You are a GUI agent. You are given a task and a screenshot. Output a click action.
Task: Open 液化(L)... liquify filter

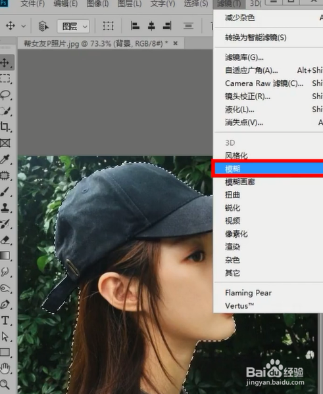[268, 109]
